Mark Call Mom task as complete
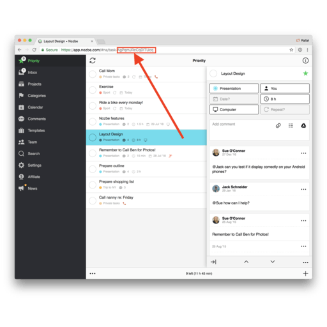This screenshot has width=327, height=327. click(x=93, y=74)
